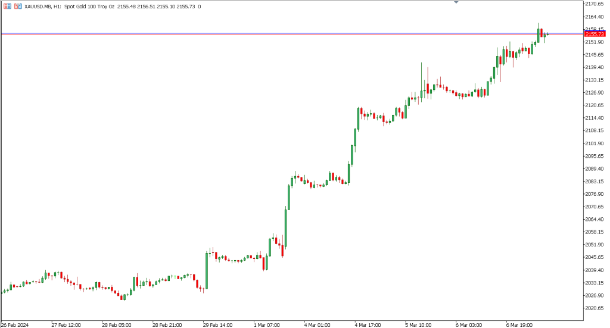Click the 2045.65 price axis label
610x328 pixels.
click(x=595, y=257)
